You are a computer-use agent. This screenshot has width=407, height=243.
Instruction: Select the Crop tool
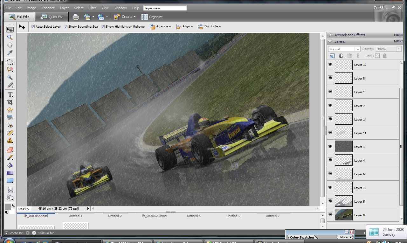10,102
